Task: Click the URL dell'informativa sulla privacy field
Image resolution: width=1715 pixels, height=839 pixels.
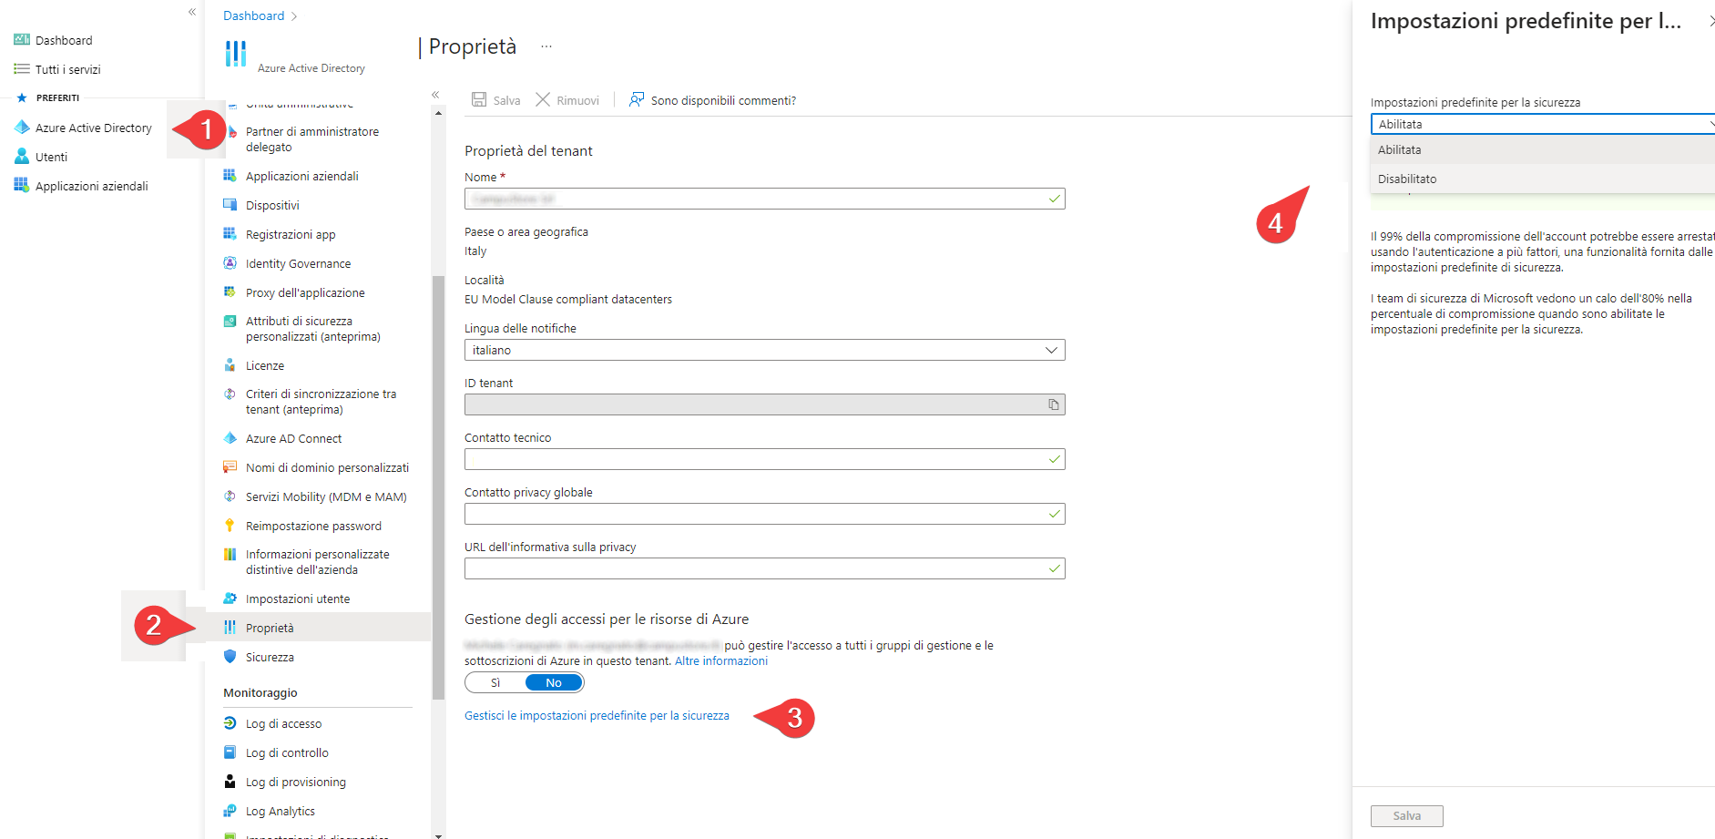Action: coord(765,568)
